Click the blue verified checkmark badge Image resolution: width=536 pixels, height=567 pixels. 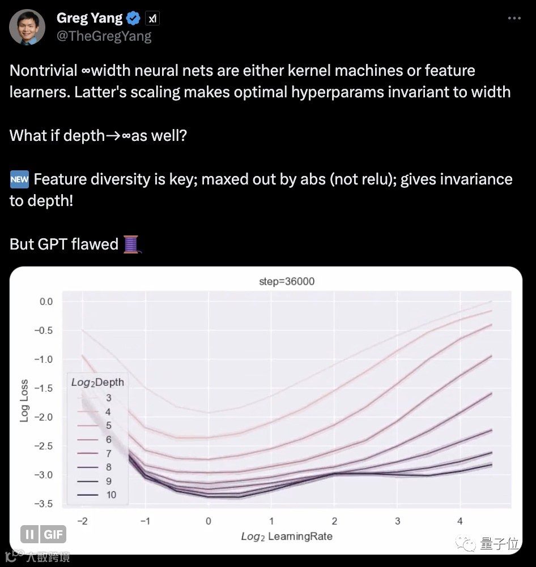134,18
